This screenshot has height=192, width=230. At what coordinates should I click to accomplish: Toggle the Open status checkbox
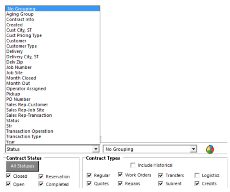(x=8, y=184)
